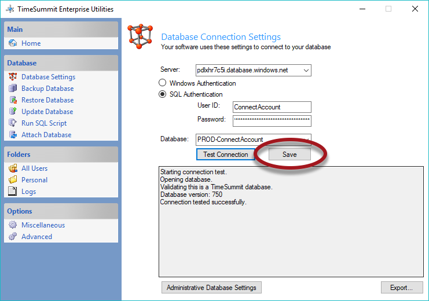This screenshot has height=301, width=429.
Task: Click the Run SQL Script icon
Action: coord(13,123)
